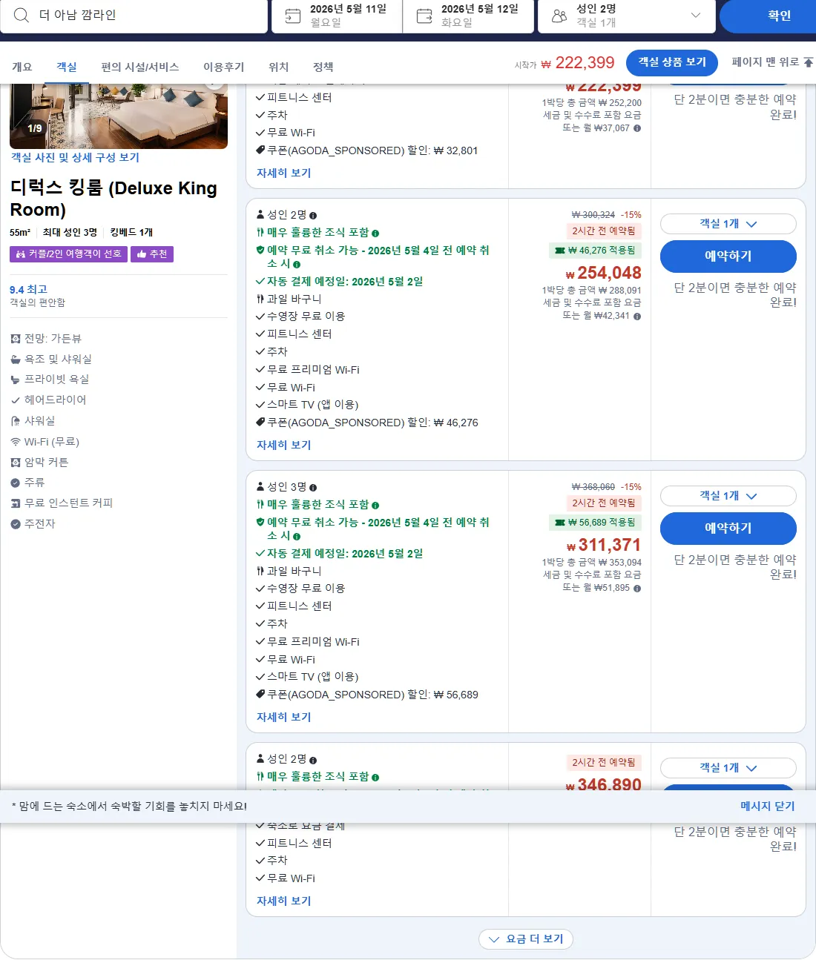Viewport: 816px width, 960px height.
Task: Expand 요금 더 보기 to show more rates
Action: click(x=526, y=939)
